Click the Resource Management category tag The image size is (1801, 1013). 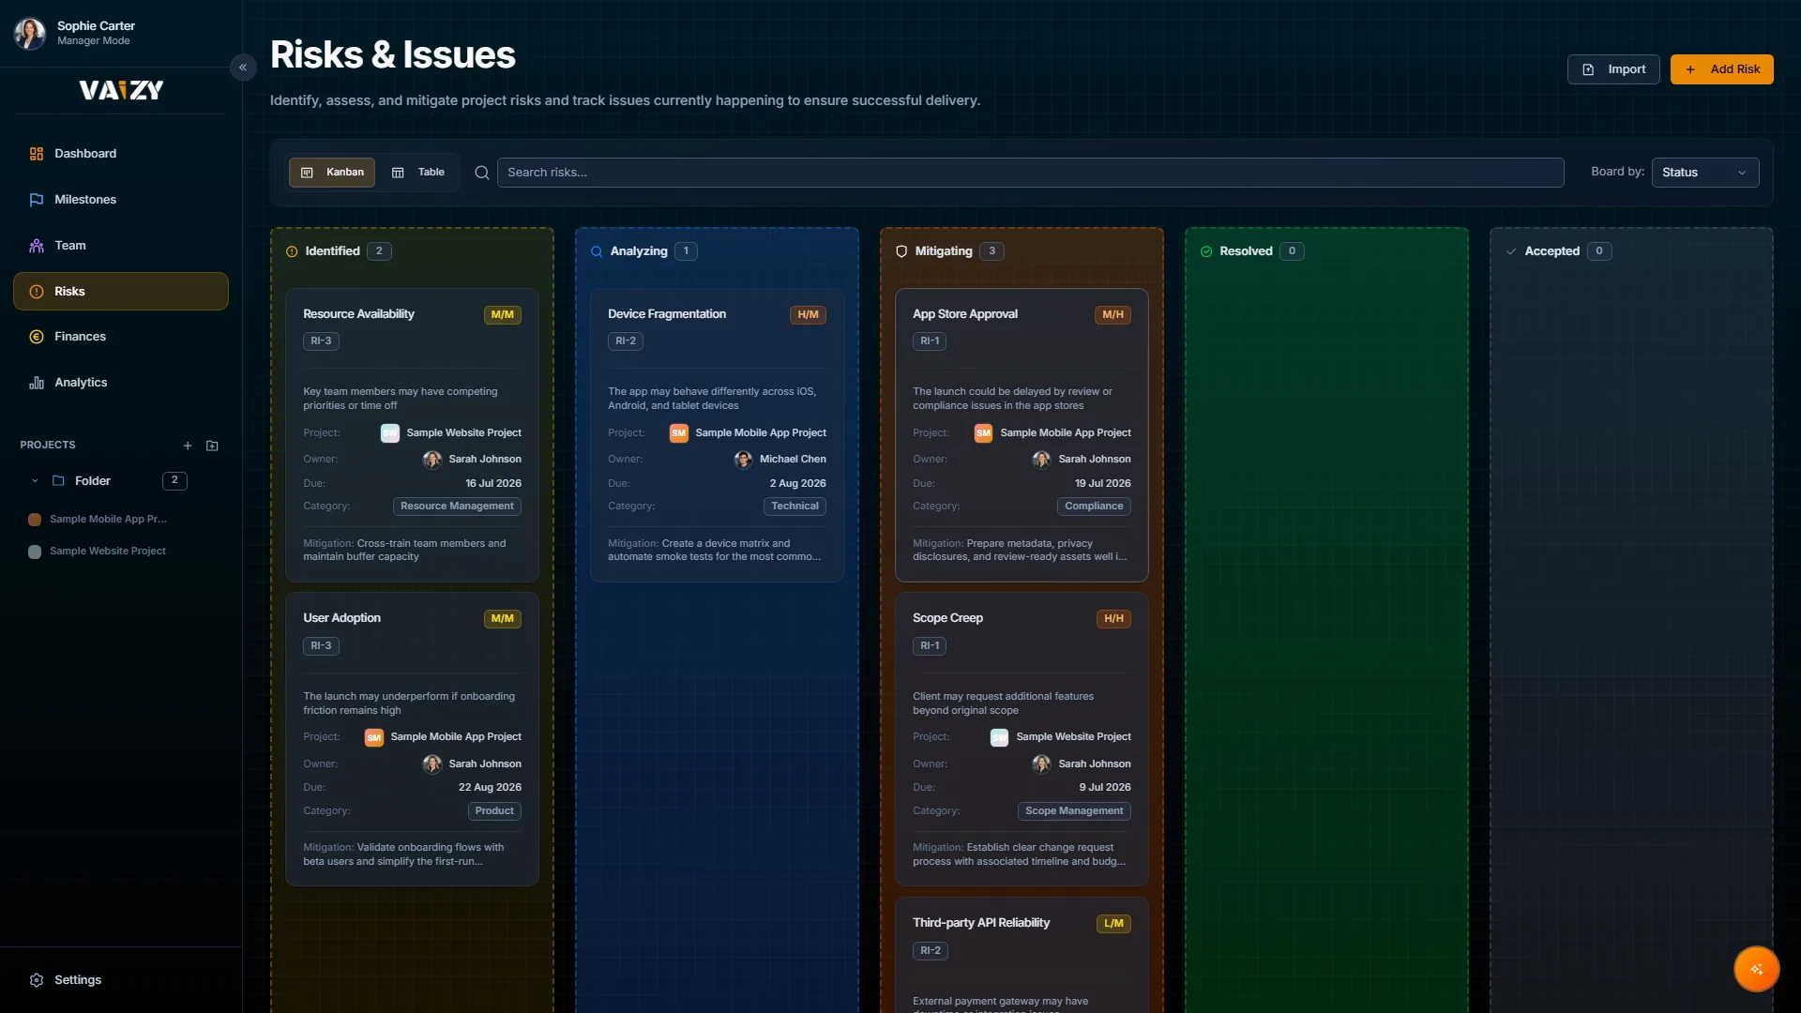click(x=457, y=506)
